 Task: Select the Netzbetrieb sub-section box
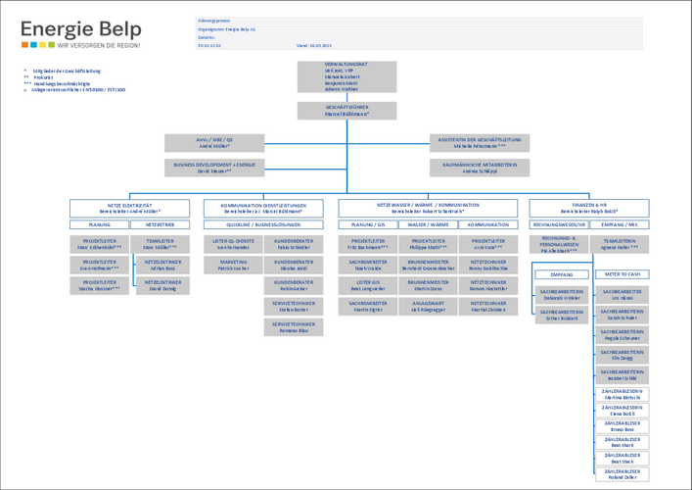161,224
